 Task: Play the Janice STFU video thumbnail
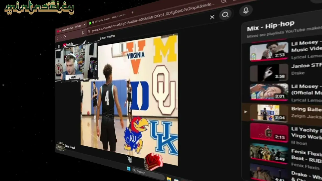269,73
